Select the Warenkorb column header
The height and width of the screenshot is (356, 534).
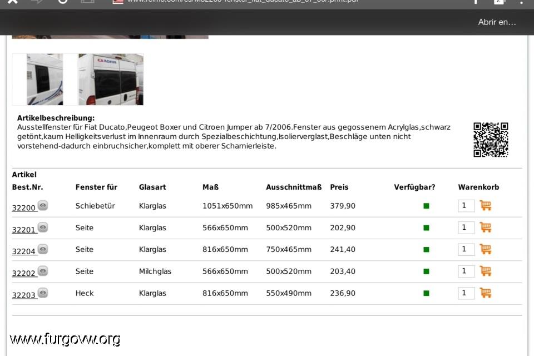coord(478,187)
